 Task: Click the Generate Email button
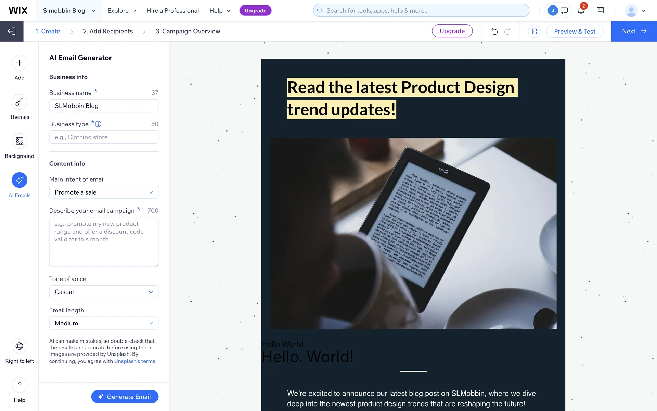pos(125,397)
